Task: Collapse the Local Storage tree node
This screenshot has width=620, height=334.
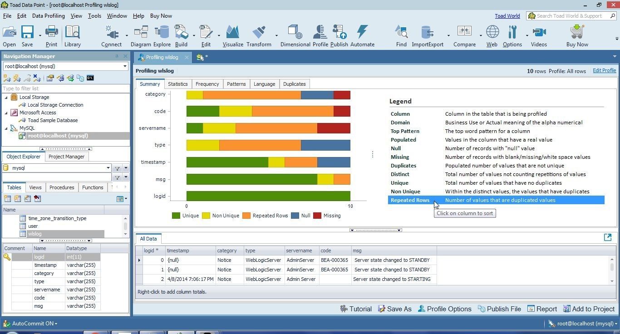Action: point(6,97)
